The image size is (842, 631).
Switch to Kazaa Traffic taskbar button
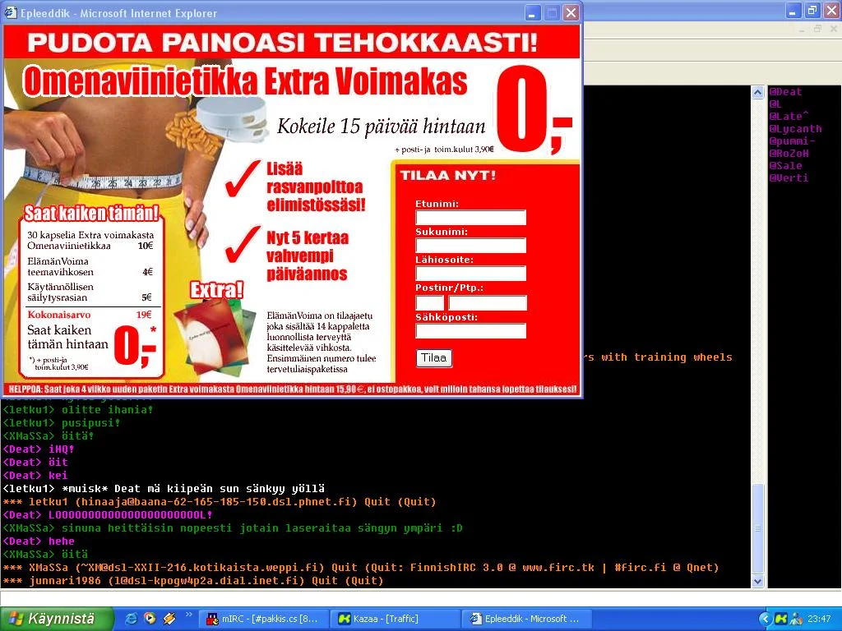(x=395, y=619)
